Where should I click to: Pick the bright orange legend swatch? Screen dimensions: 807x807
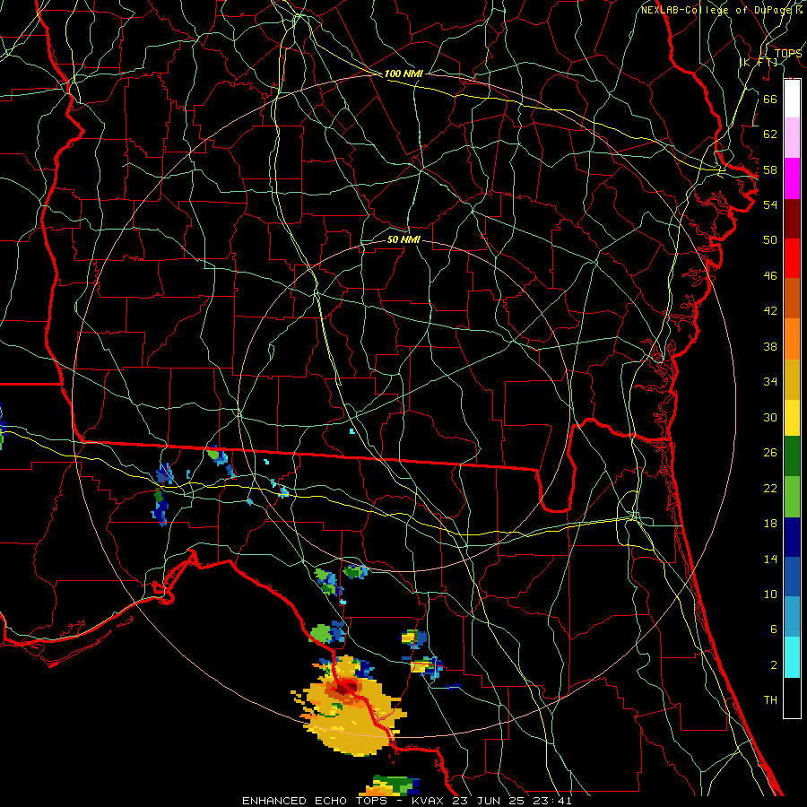click(792, 339)
